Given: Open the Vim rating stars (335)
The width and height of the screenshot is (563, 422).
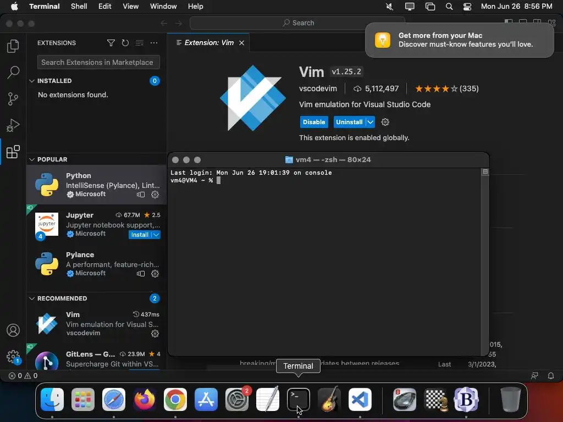Looking at the screenshot, I should 446,88.
